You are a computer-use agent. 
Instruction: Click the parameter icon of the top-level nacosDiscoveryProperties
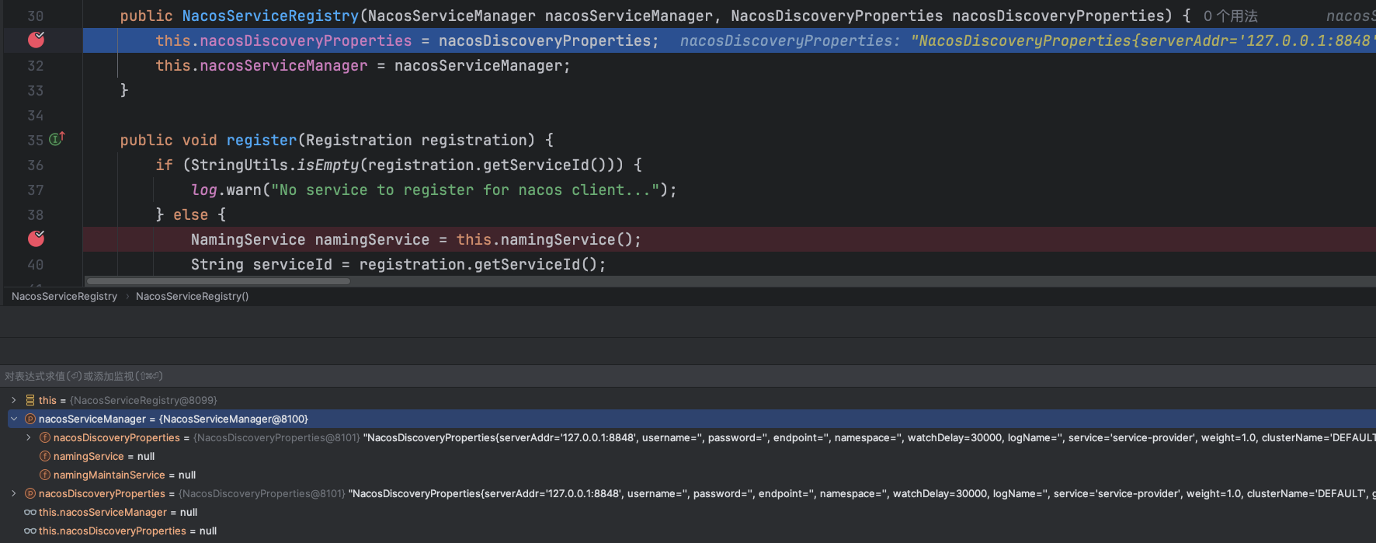tap(30, 493)
